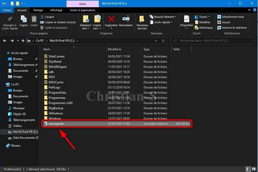The width and height of the screenshot is (258, 172).
Task: Collapse the ribbon with the chevron
Action: (x=249, y=10)
